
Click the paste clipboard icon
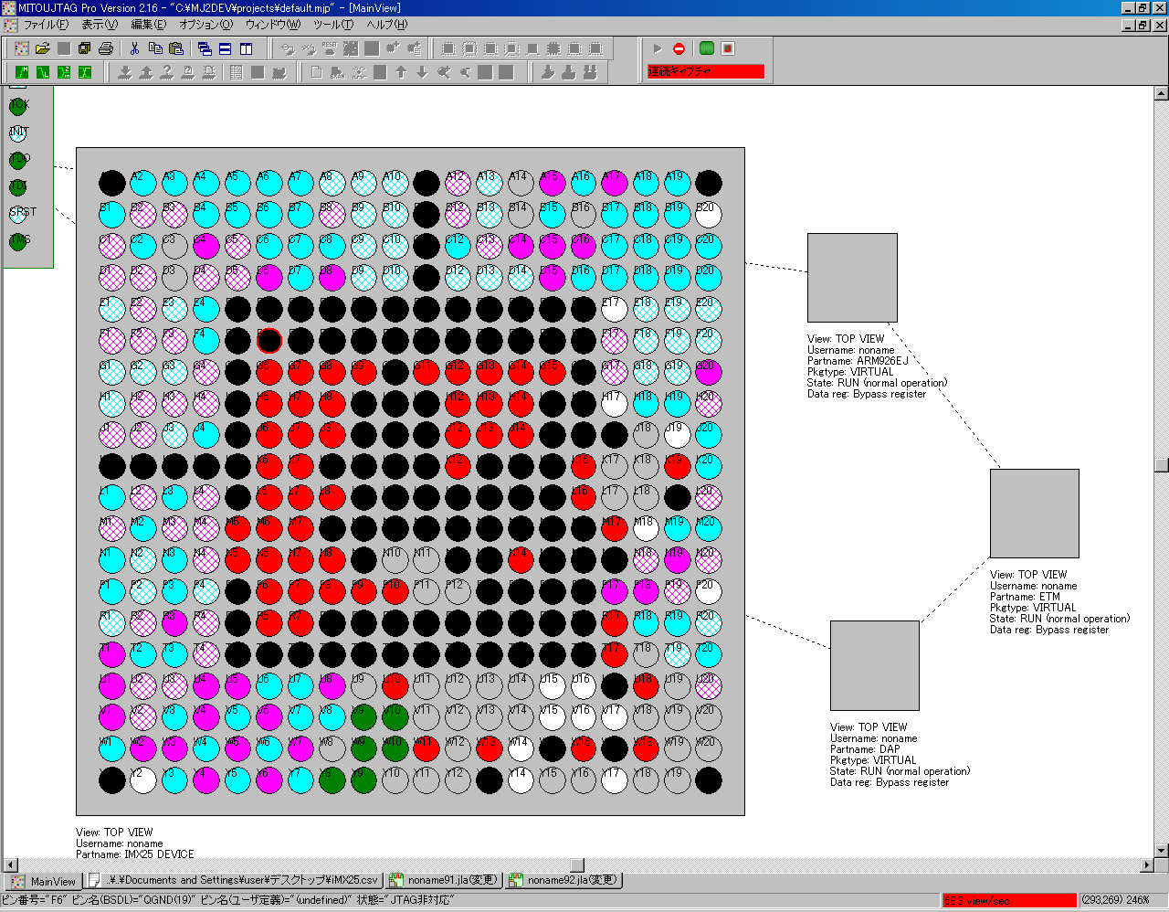tap(176, 48)
